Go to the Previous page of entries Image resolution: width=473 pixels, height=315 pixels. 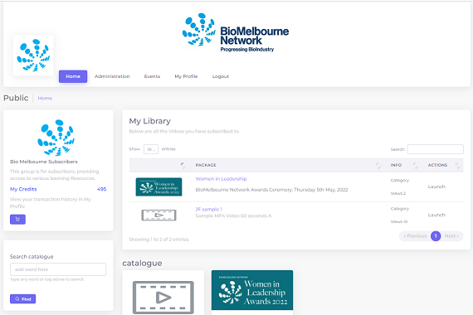point(415,236)
